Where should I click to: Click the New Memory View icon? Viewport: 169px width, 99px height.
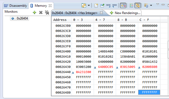[96, 5]
